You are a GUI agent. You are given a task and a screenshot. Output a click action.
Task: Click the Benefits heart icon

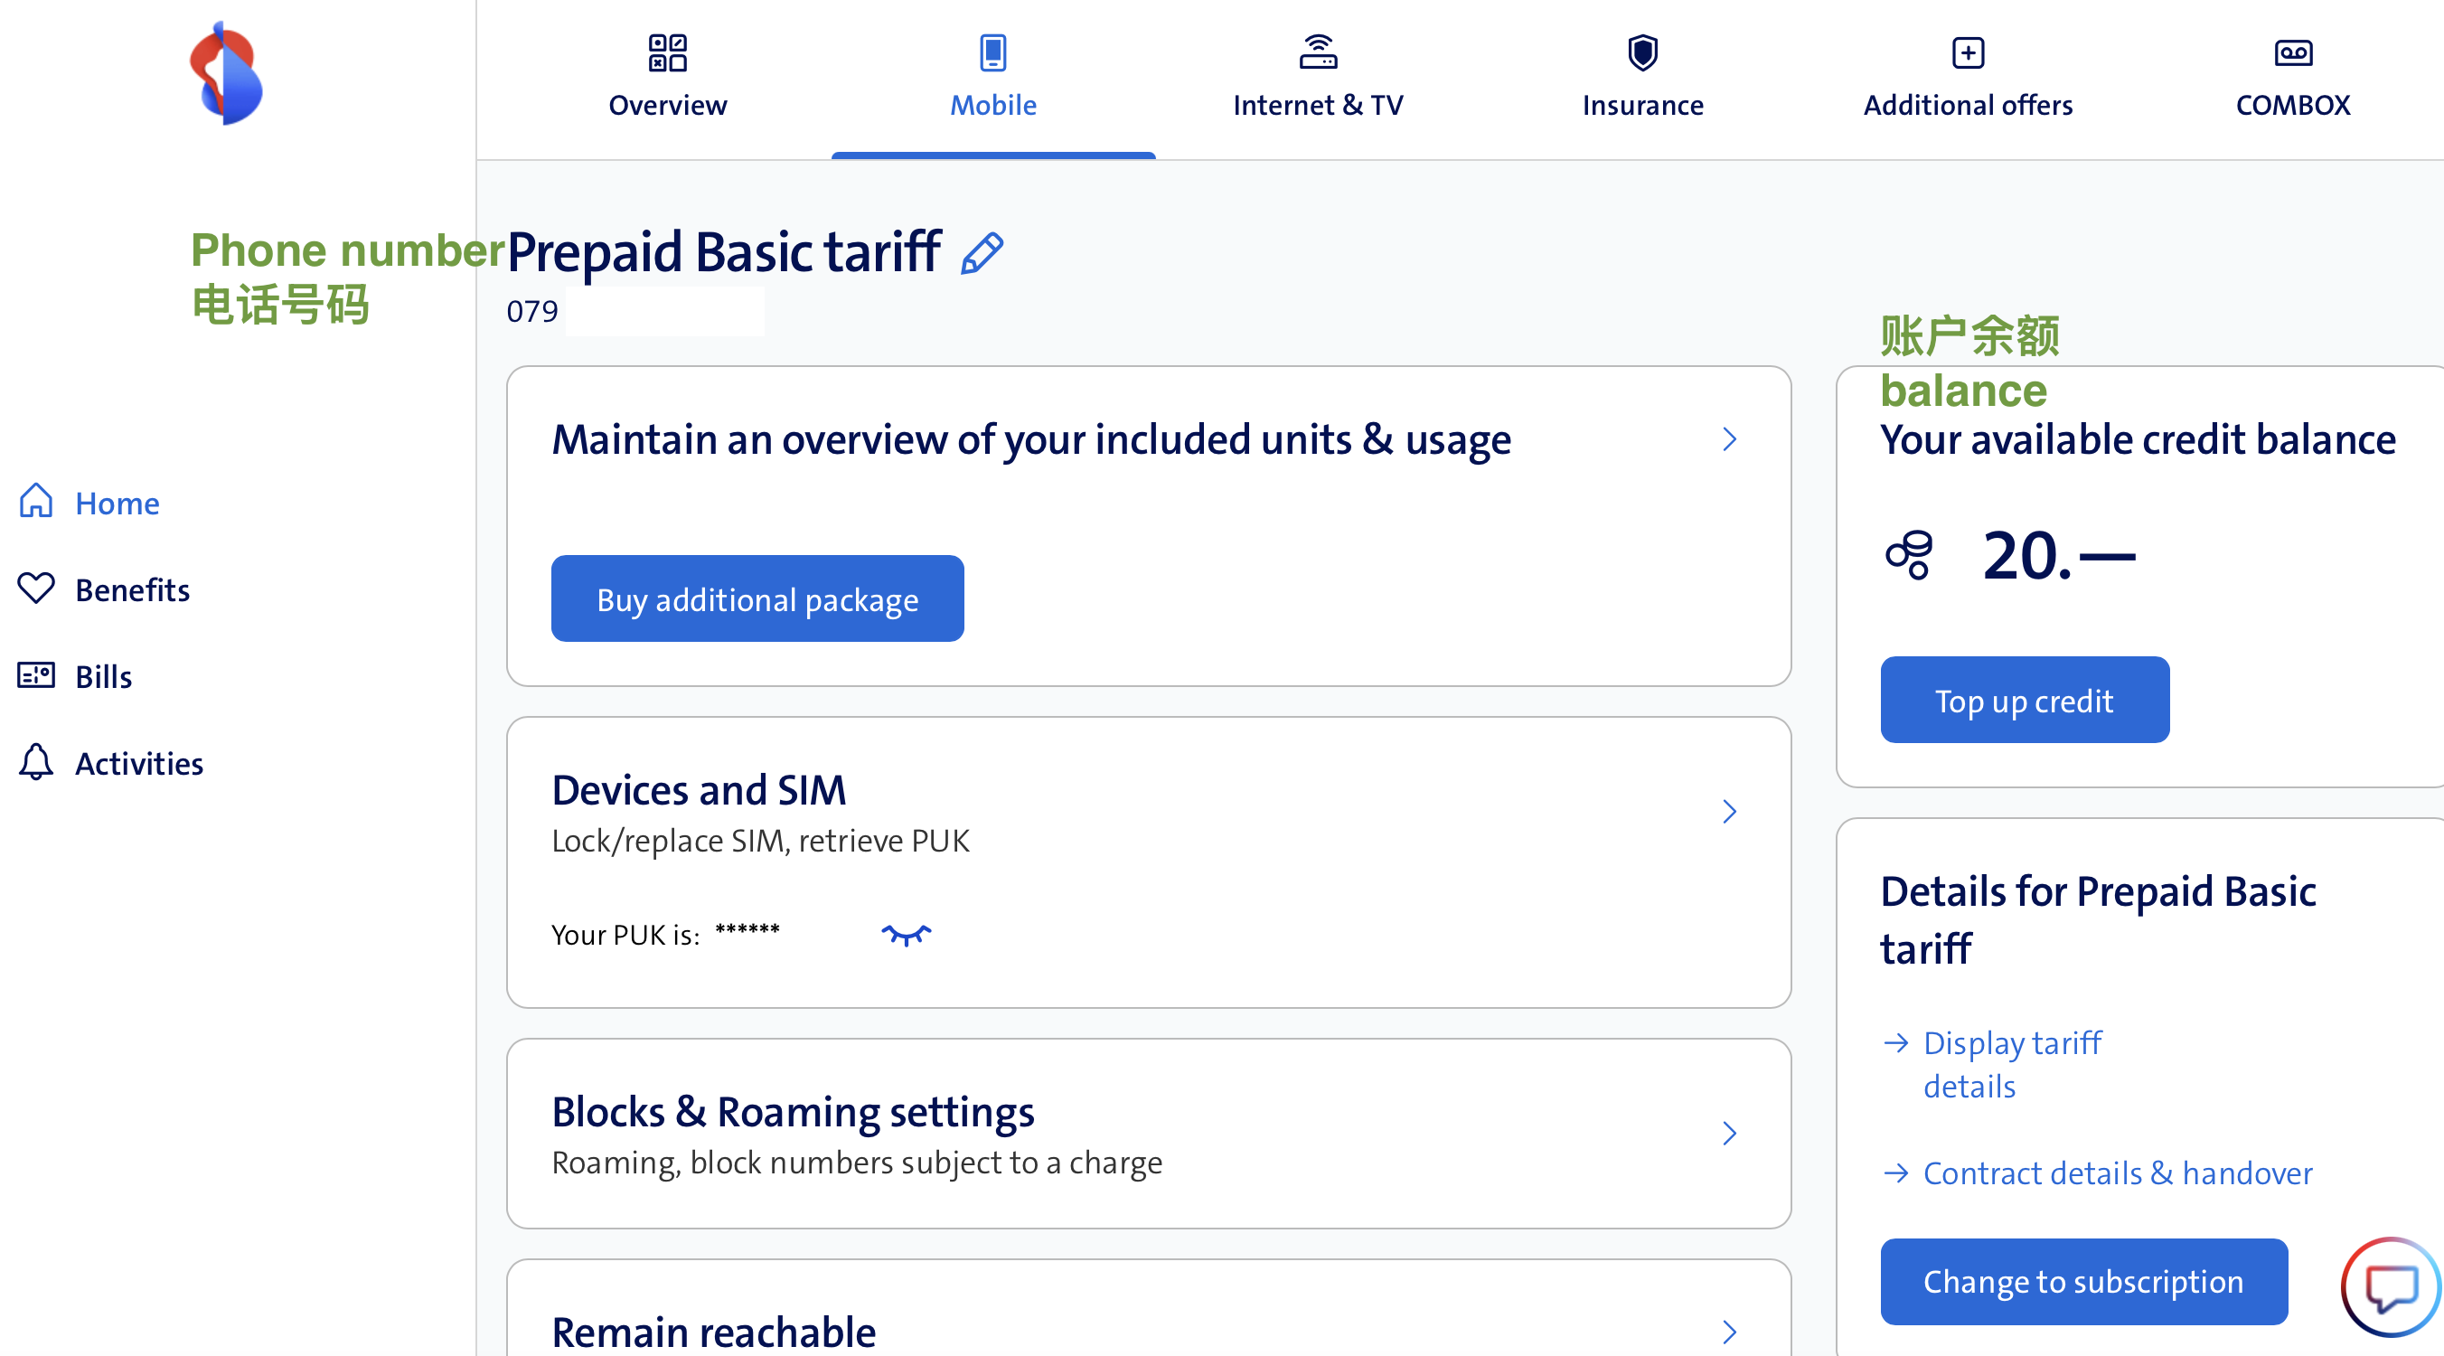click(36, 589)
